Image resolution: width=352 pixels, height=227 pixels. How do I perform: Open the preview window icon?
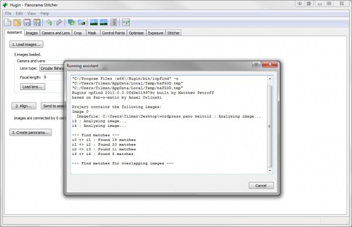pos(103,22)
